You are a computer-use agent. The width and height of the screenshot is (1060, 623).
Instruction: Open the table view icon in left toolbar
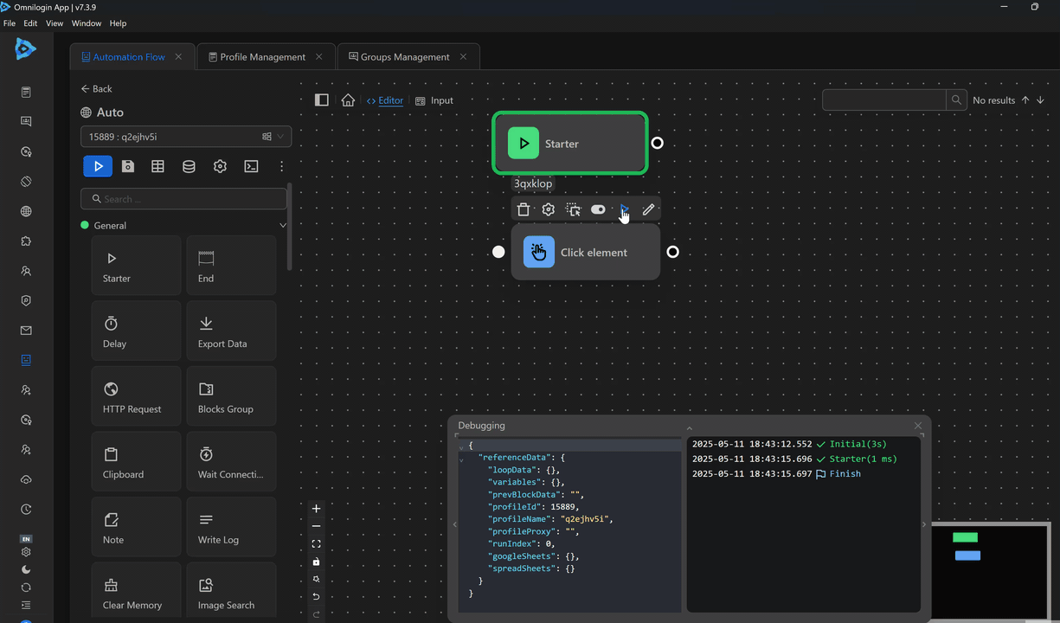(x=157, y=166)
